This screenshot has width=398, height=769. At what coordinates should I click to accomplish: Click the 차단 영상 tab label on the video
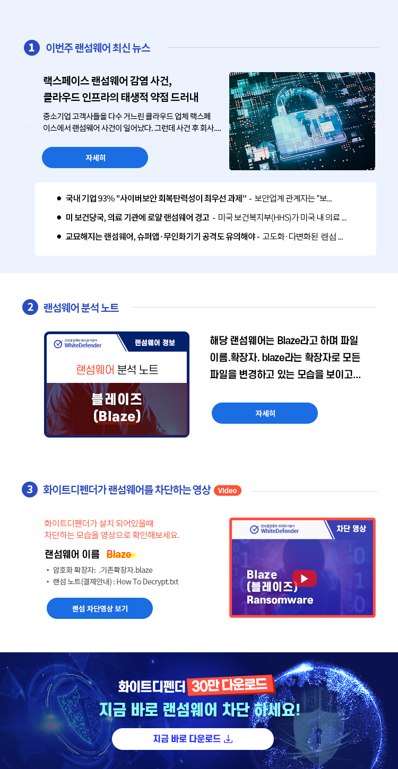point(351,528)
